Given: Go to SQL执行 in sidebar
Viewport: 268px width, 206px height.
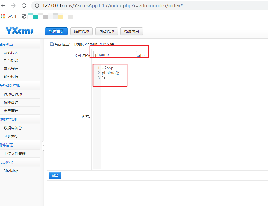Looking at the screenshot, I should click(x=11, y=136).
